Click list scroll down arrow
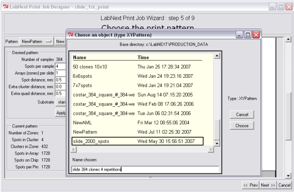Screen dimensions: 294x192 [x=217, y=144]
